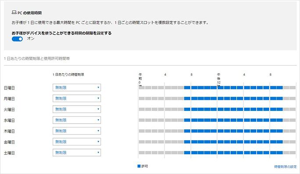Click the オン label beside the toggle
300x174 pixels.
[x=31, y=39]
